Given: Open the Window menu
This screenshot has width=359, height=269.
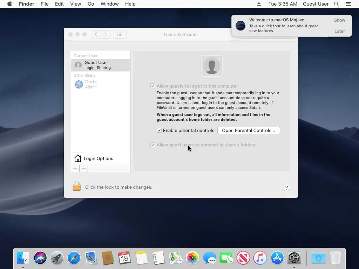Looking at the screenshot, I should point(110,4).
